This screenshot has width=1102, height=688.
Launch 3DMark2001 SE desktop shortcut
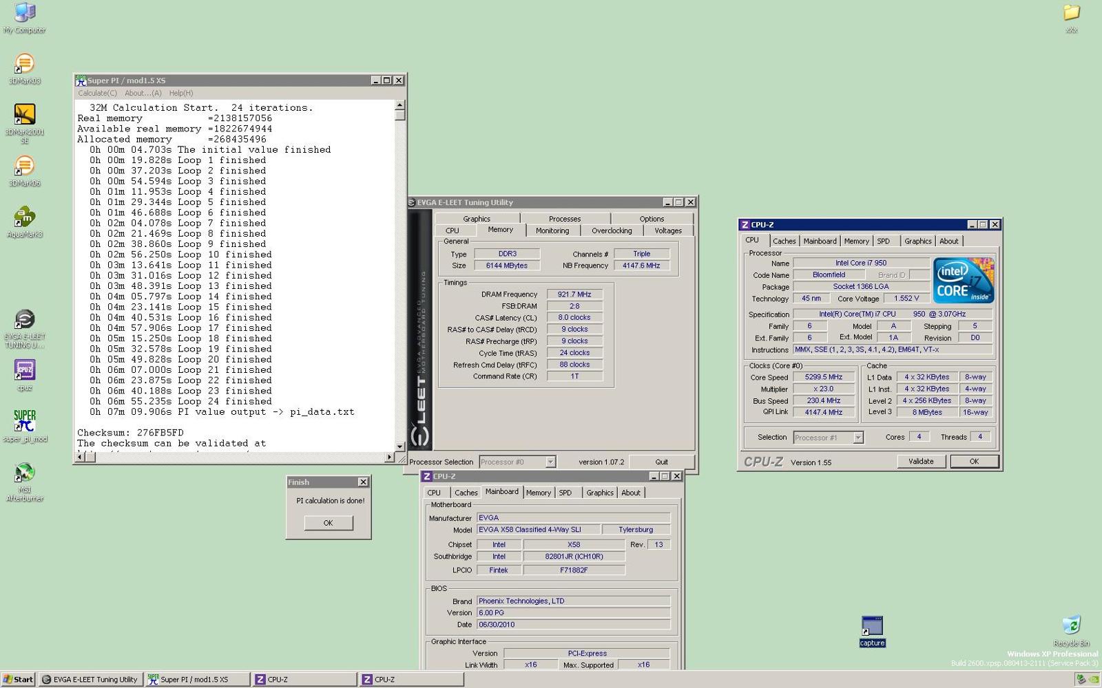coord(25,124)
